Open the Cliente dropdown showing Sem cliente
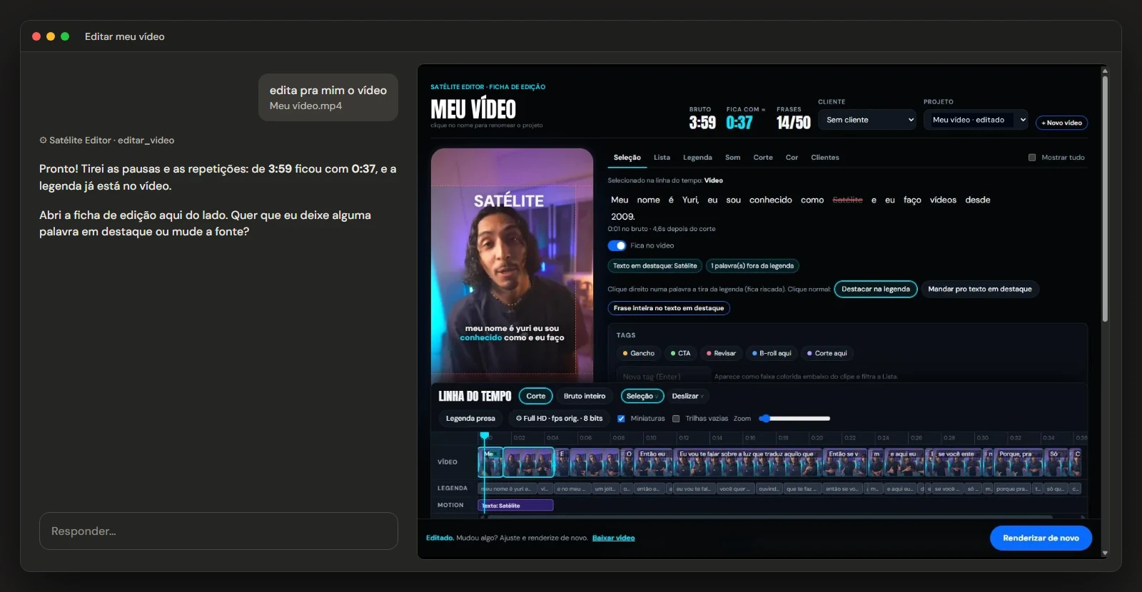 [x=867, y=120]
